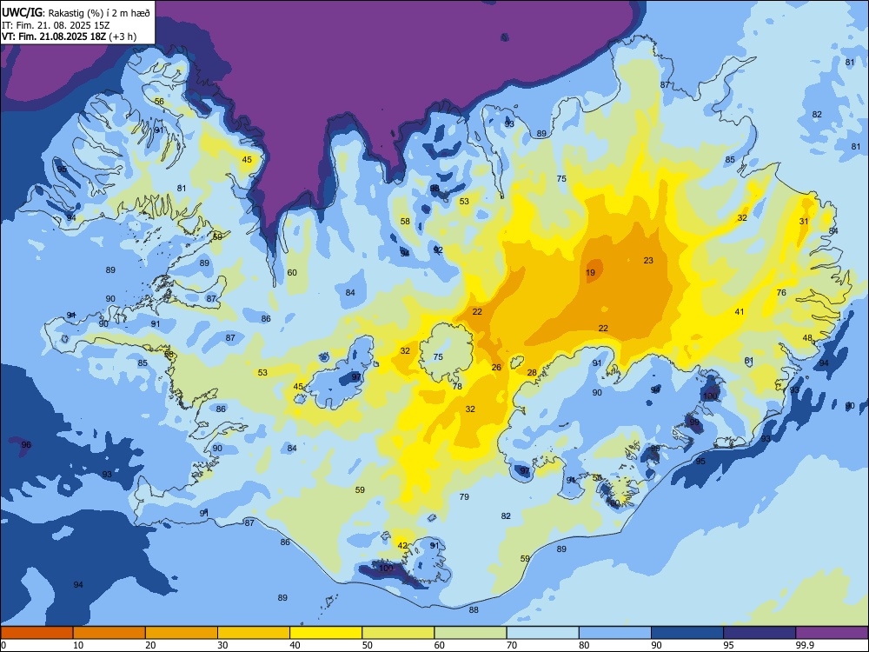Select the 30–40 golden legend swatch
The image size is (869, 652).
254,633
